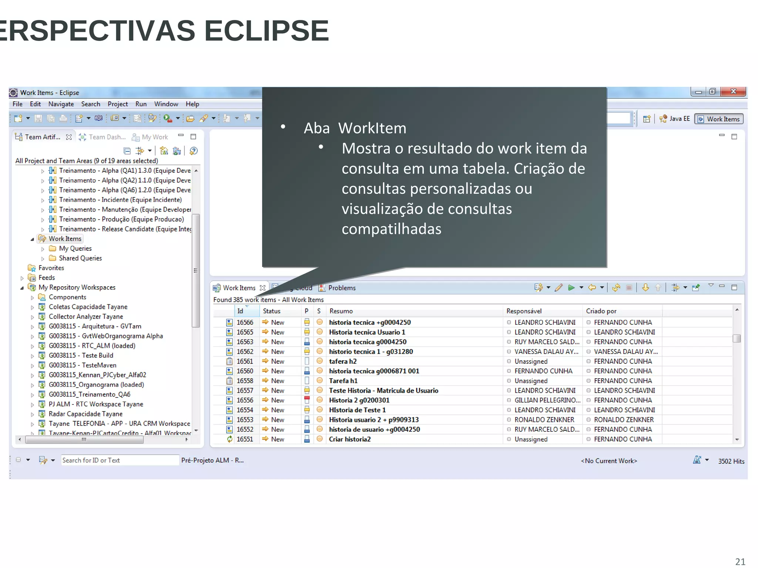This screenshot has width=758, height=568.
Task: Click the green run query icon
Action: [x=571, y=288]
